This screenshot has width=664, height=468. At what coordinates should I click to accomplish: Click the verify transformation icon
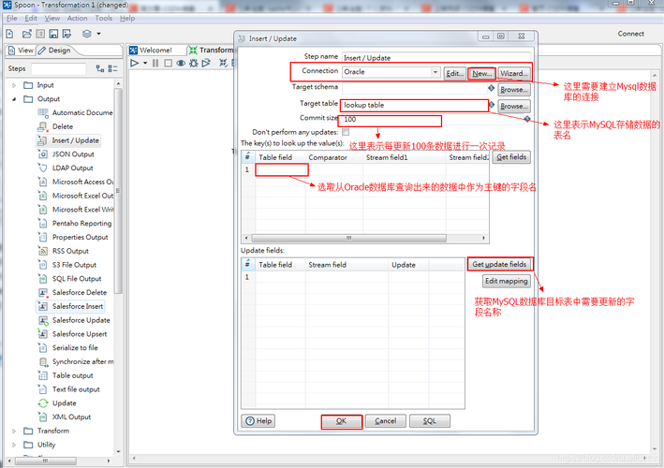tap(223, 63)
